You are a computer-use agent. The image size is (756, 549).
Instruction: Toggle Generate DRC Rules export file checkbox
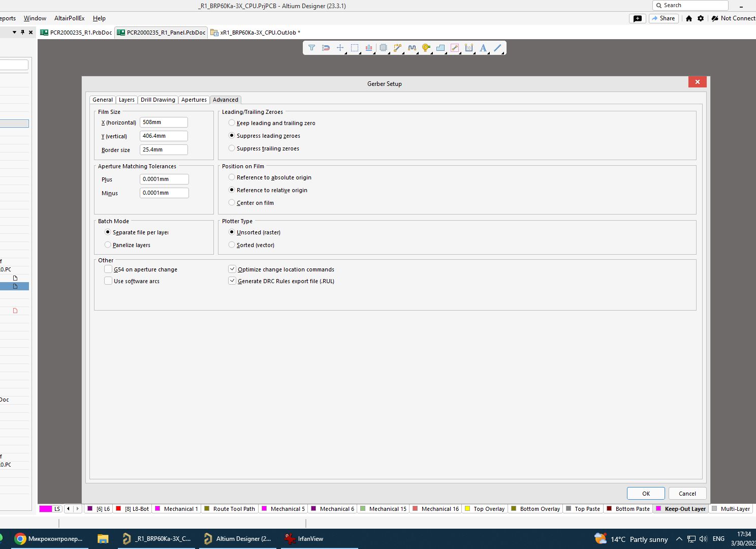[232, 281]
